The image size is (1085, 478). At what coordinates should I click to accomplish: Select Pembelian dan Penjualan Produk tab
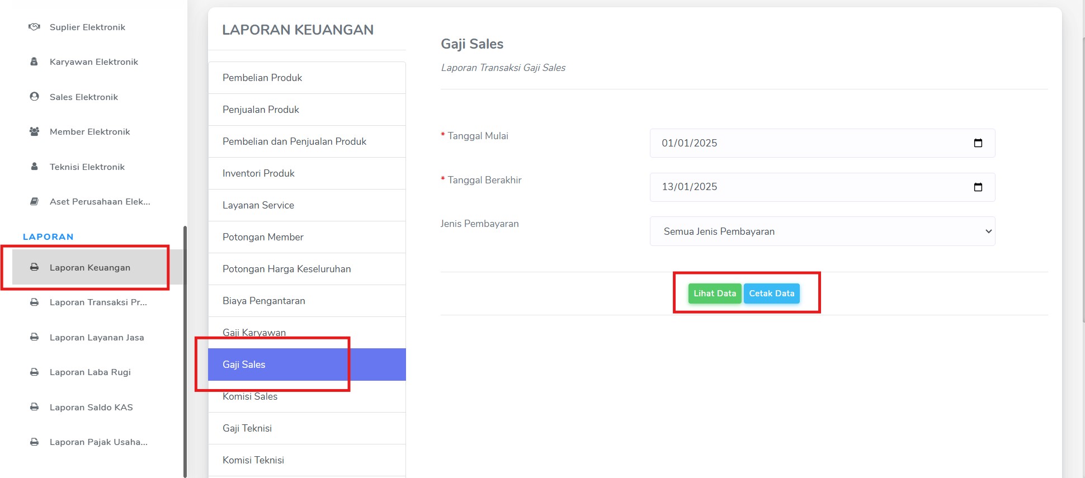coord(306,141)
